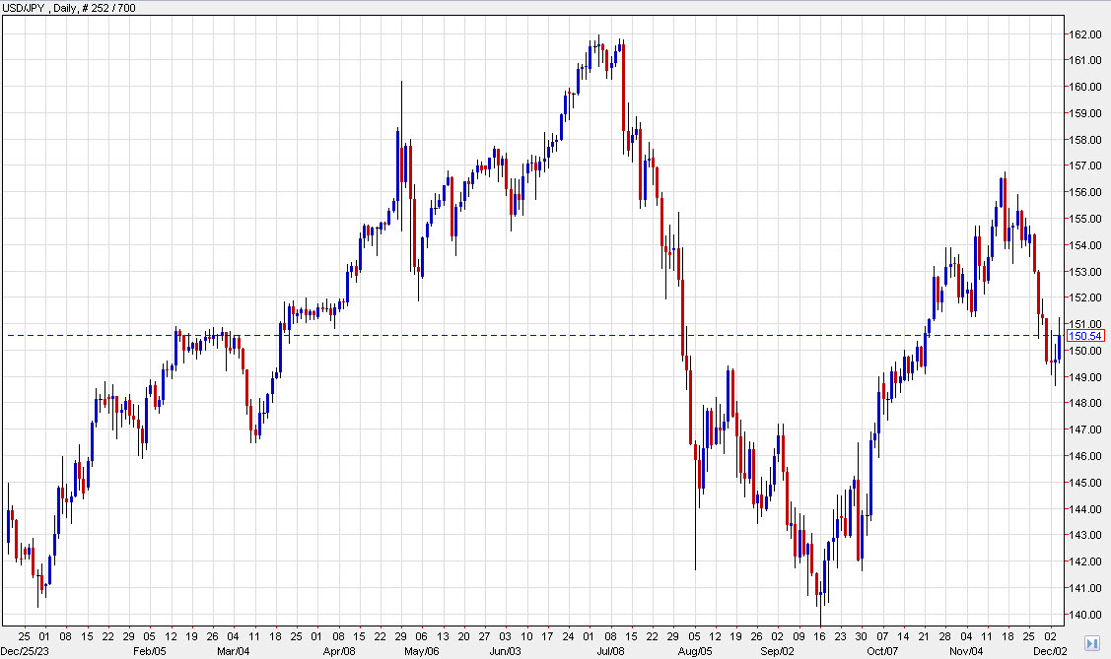This screenshot has height=659, width=1111.
Task: Select the Oct/07 date label
Action: click(884, 650)
